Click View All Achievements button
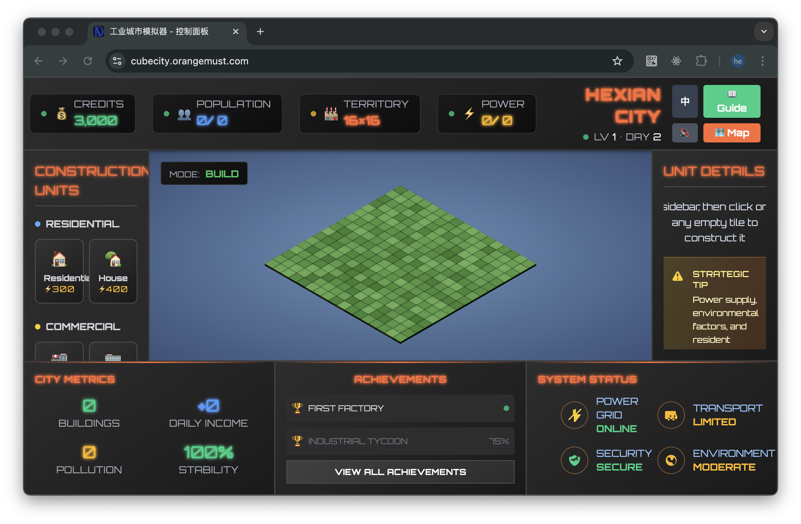 coord(400,472)
